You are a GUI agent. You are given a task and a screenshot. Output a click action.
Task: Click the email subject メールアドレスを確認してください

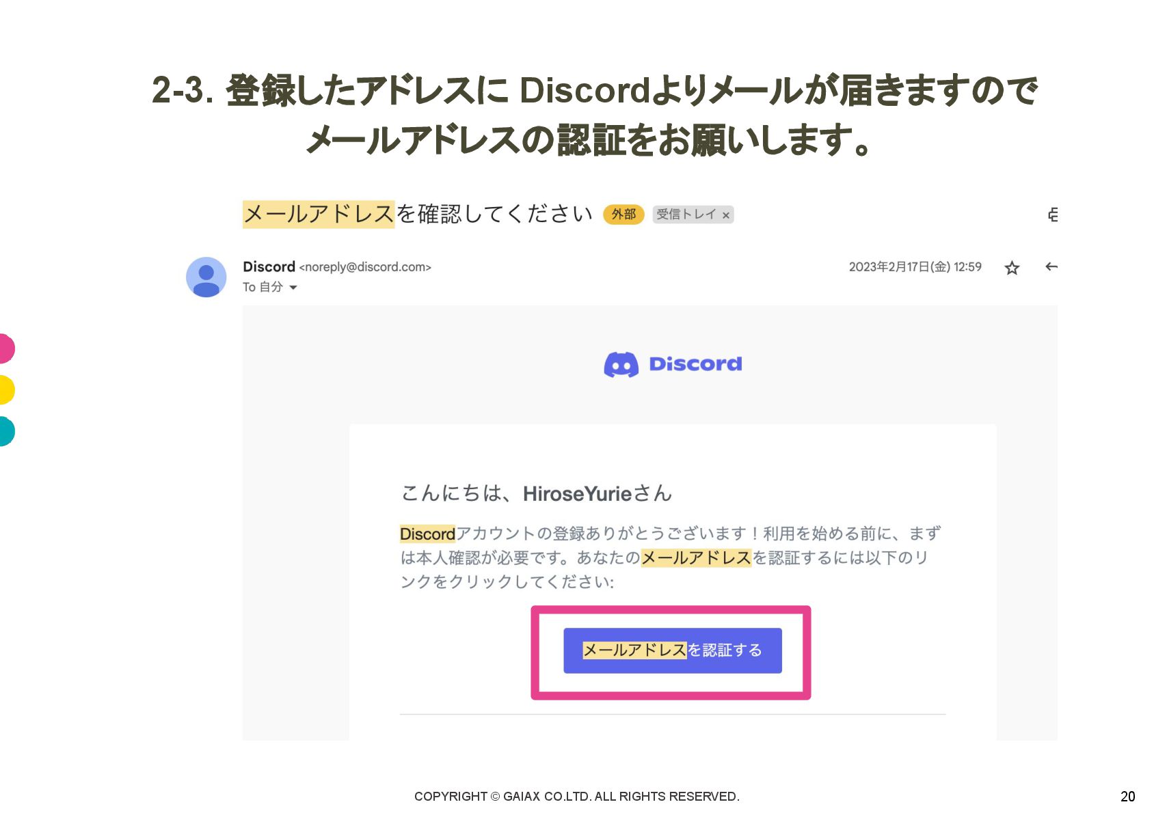[x=417, y=214]
